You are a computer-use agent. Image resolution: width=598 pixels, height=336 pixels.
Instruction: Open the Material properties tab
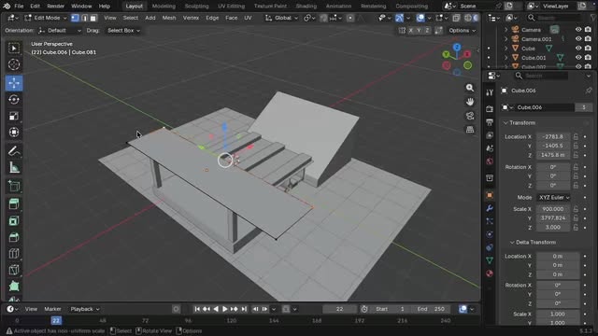tap(490, 273)
